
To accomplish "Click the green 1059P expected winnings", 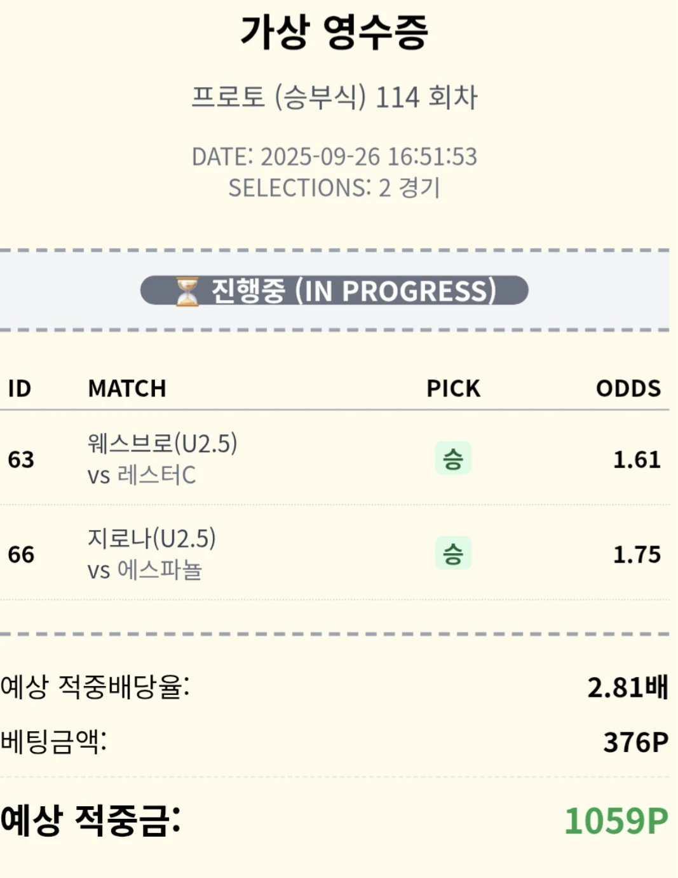I will pyautogui.click(x=616, y=820).
